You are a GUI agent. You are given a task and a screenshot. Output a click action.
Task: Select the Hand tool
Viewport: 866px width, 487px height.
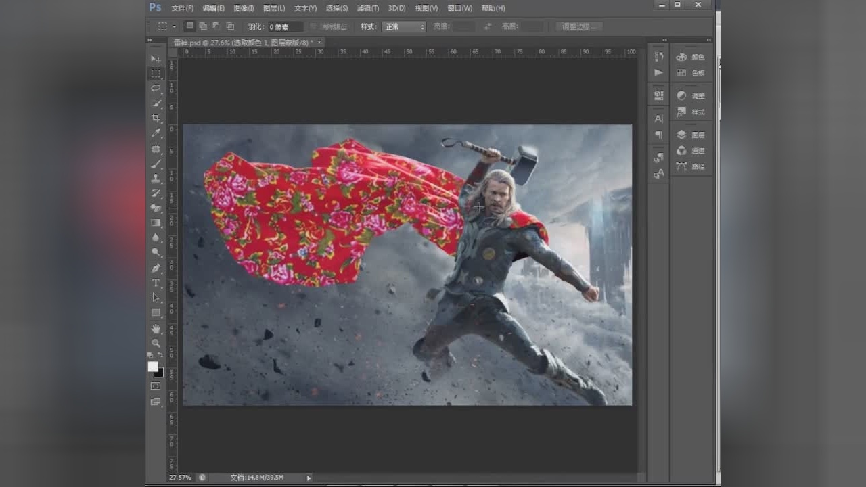tap(156, 329)
